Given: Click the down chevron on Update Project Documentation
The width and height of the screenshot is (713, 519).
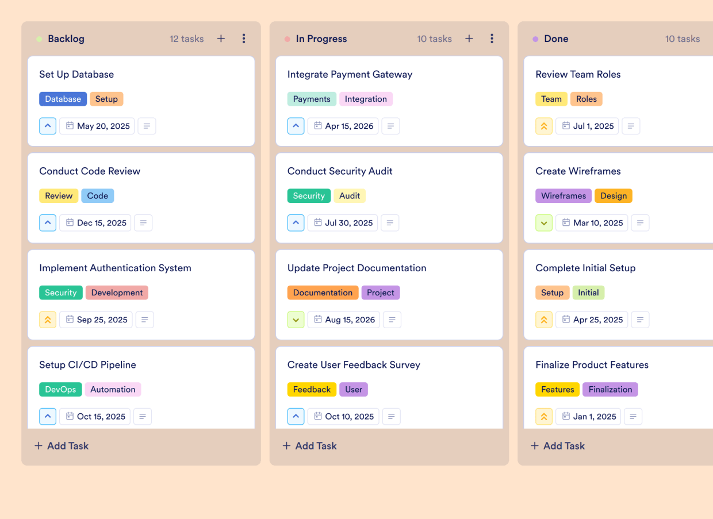Looking at the screenshot, I should (296, 320).
